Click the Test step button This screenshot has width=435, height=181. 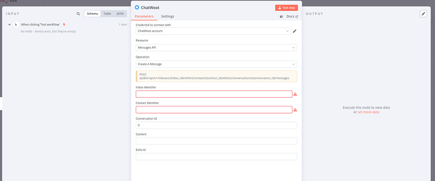click(287, 8)
